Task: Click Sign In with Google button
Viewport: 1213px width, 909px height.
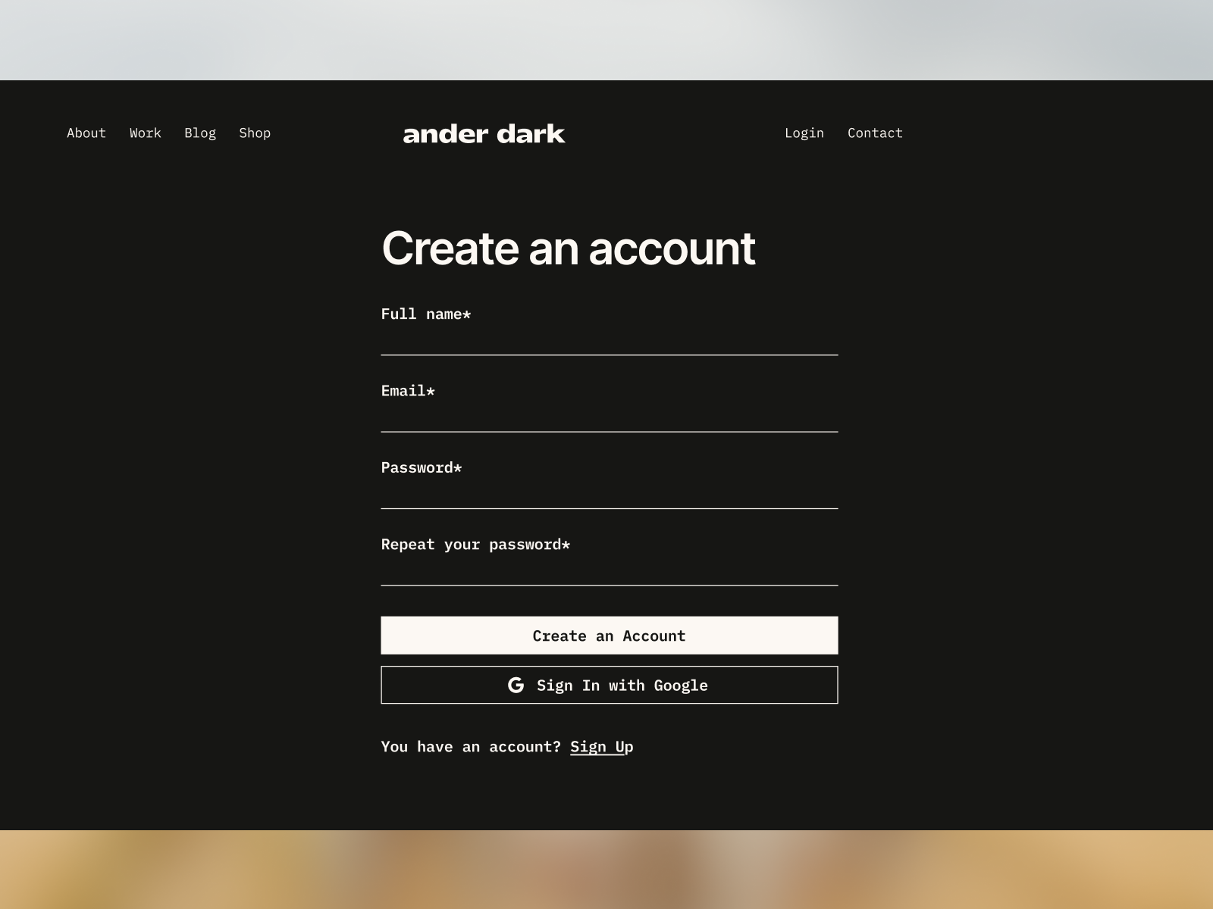Action: [x=610, y=685]
